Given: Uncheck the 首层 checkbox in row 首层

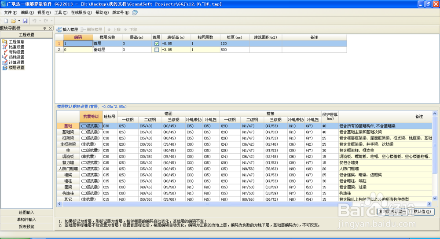Looking at the screenshot, I should pyautogui.click(x=157, y=44).
